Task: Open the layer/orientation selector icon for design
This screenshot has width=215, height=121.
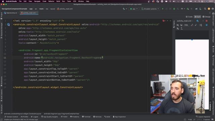Action: (198, 21)
